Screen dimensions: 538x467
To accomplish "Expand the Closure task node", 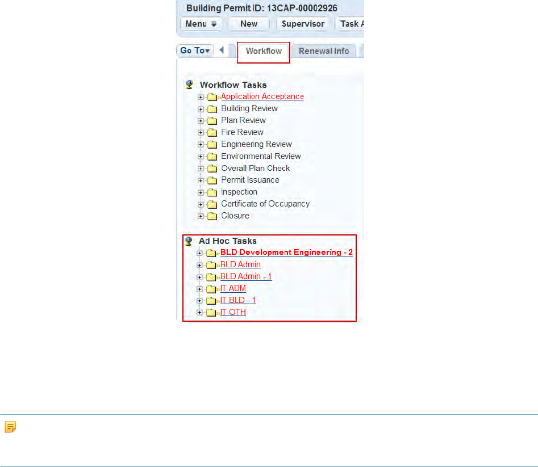I will click(x=201, y=216).
